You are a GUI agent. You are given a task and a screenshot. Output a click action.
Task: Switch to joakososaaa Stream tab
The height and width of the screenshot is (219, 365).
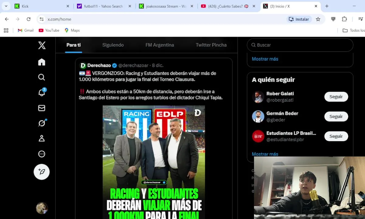pyautogui.click(x=166, y=6)
